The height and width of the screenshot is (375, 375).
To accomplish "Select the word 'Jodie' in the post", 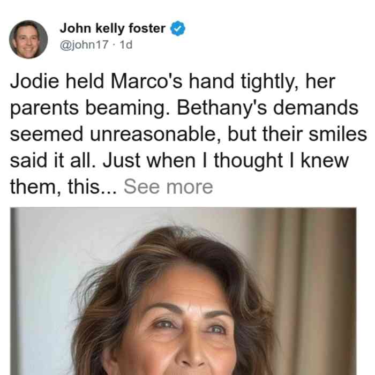I will pos(34,81).
